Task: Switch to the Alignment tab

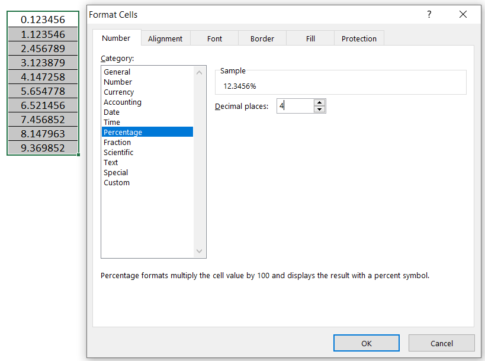Action: pyautogui.click(x=165, y=38)
